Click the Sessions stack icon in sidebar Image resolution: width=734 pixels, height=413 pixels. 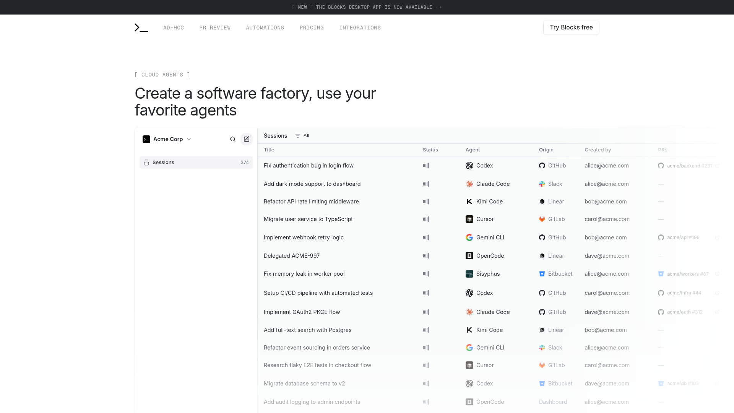pos(146,163)
